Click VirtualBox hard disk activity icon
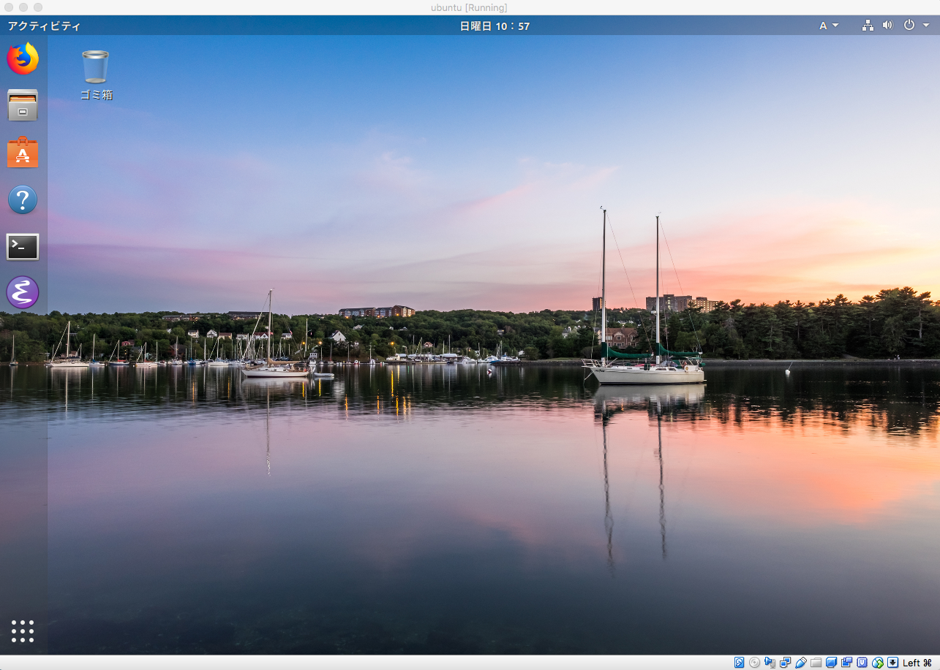This screenshot has width=940, height=670. (739, 663)
